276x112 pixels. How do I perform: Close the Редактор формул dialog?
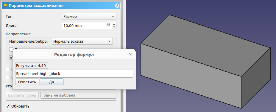coord(130,54)
